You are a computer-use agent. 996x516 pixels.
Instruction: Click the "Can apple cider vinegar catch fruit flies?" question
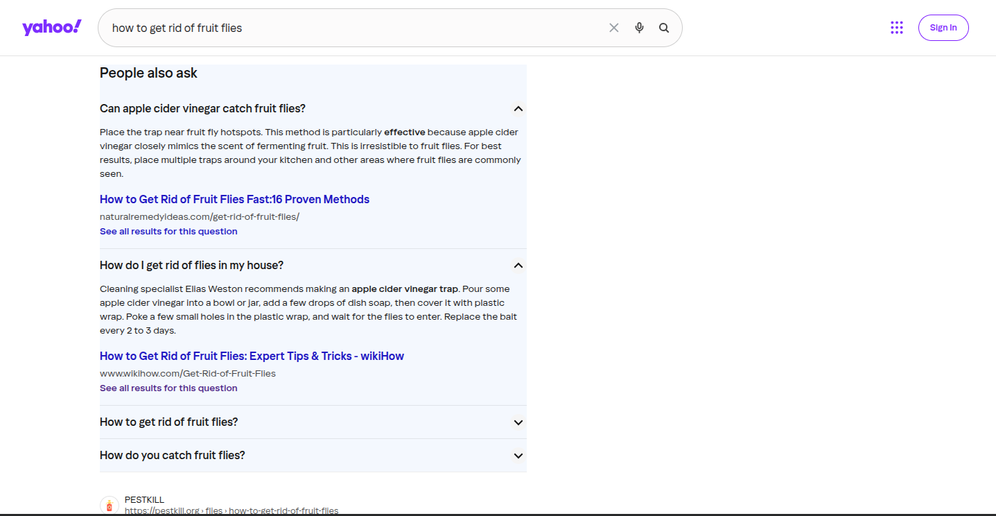point(202,108)
